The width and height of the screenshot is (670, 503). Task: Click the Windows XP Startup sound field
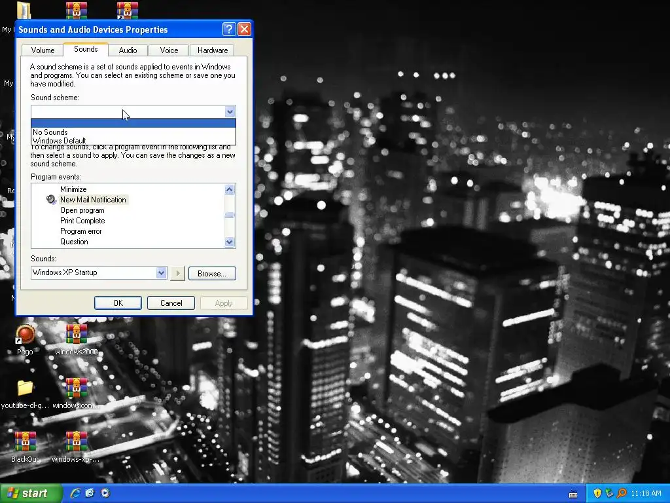coord(94,272)
